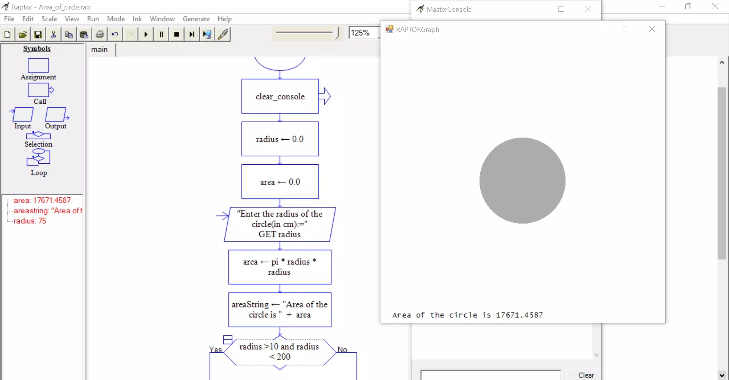Print the flowchart with the printer icon
The height and width of the screenshot is (380, 729).
pyautogui.click(x=100, y=35)
